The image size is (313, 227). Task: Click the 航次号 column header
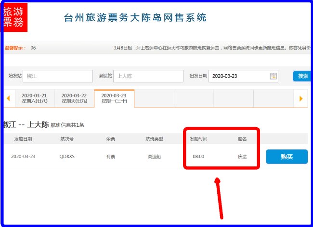point(67,139)
